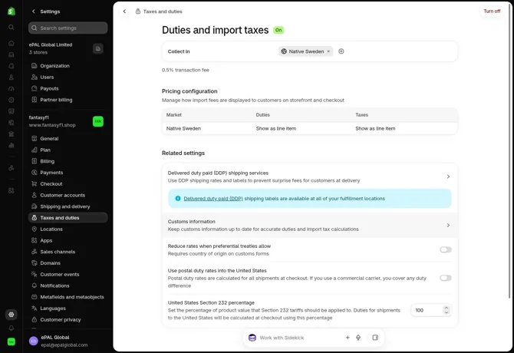Open Customers person icon in the left rail
514x353 pixels.
pos(12,78)
